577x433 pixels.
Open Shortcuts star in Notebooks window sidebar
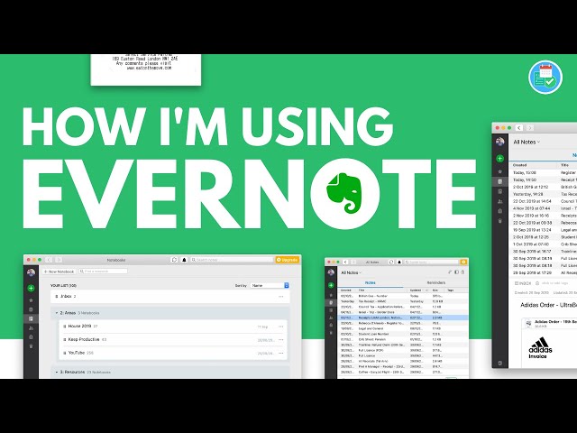[31, 300]
